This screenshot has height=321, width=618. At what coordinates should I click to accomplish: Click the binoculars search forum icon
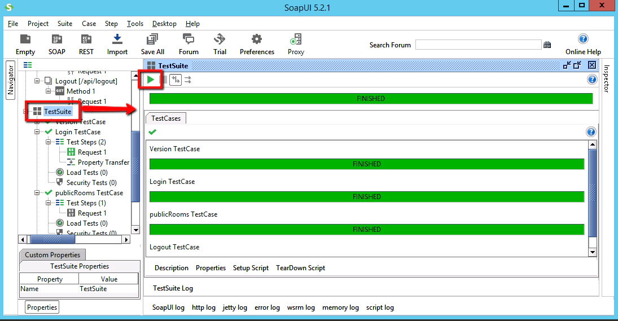coord(547,45)
